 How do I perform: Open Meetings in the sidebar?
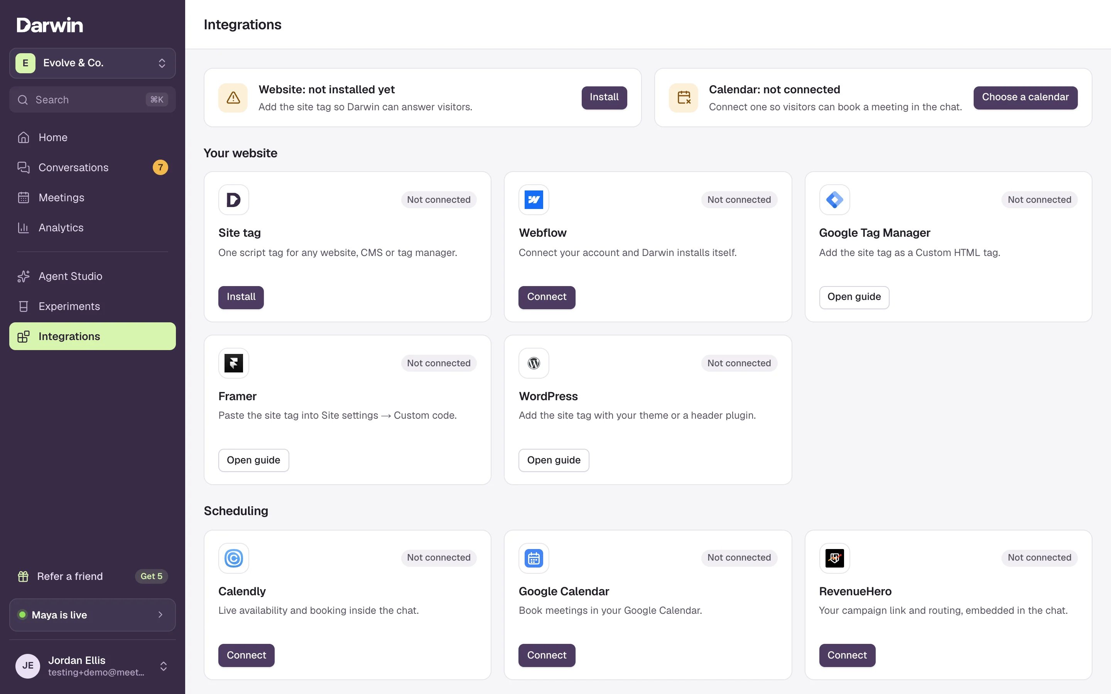point(92,197)
